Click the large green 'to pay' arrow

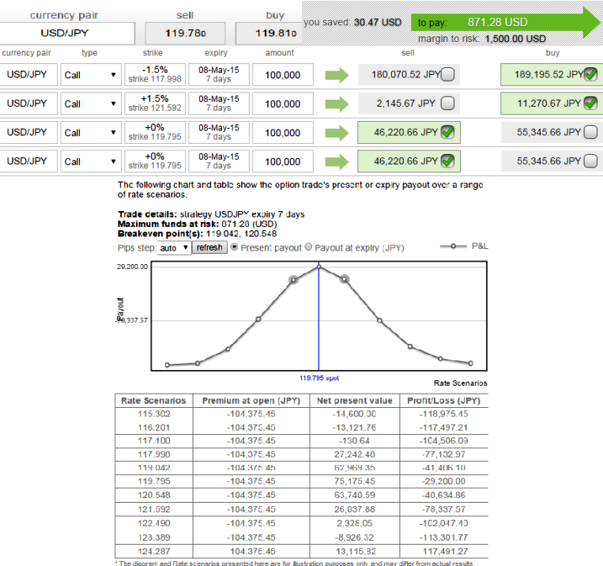506,23
